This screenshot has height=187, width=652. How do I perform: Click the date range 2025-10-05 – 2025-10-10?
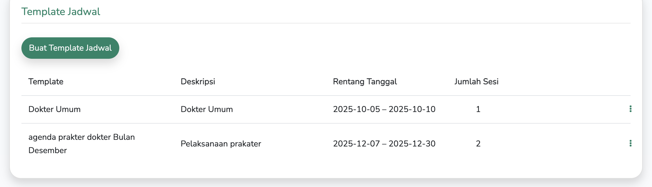pyautogui.click(x=384, y=109)
